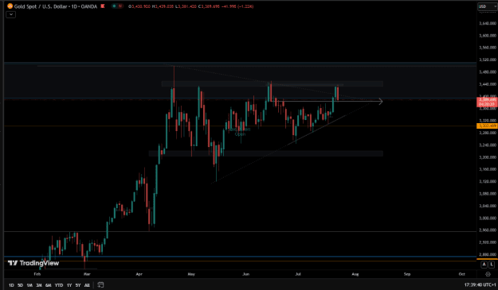Click the orange price label on the axis
The width and height of the screenshot is (498, 290).
tap(487, 126)
